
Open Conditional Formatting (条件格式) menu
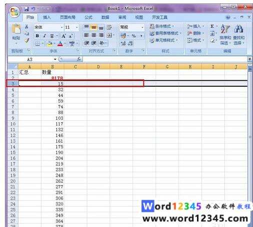click(x=161, y=26)
